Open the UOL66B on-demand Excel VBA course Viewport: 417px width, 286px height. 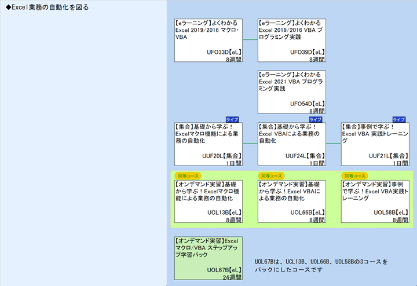[292, 201]
